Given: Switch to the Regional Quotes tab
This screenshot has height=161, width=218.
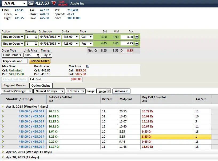Looking at the screenshot, I should click(x=15, y=85).
